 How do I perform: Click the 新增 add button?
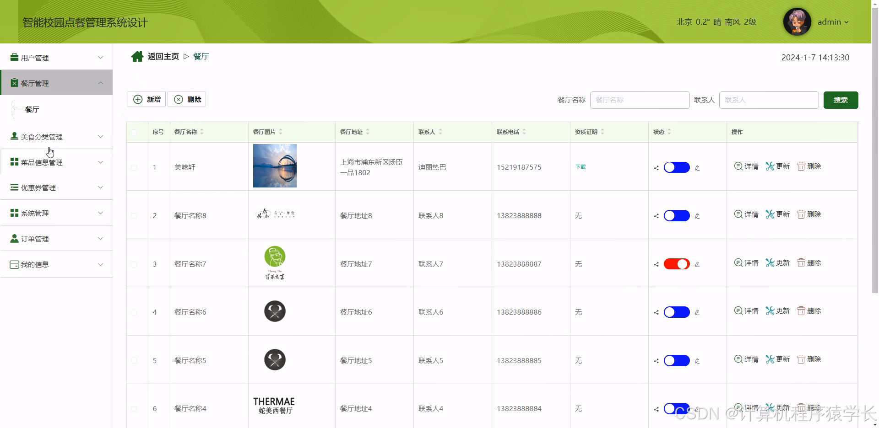point(146,99)
